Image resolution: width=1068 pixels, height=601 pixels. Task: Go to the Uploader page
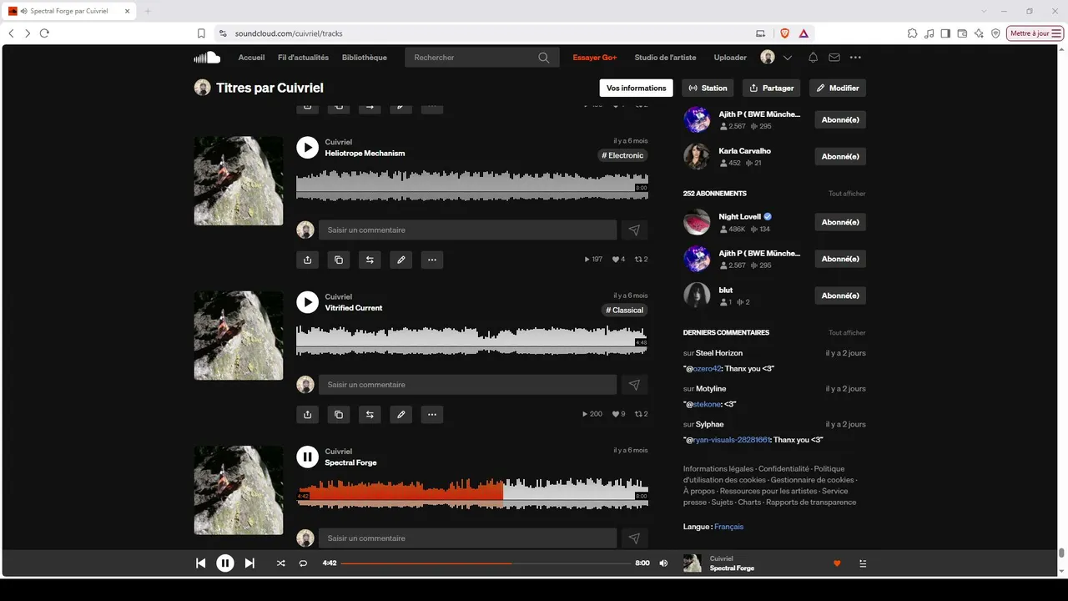tap(730, 58)
